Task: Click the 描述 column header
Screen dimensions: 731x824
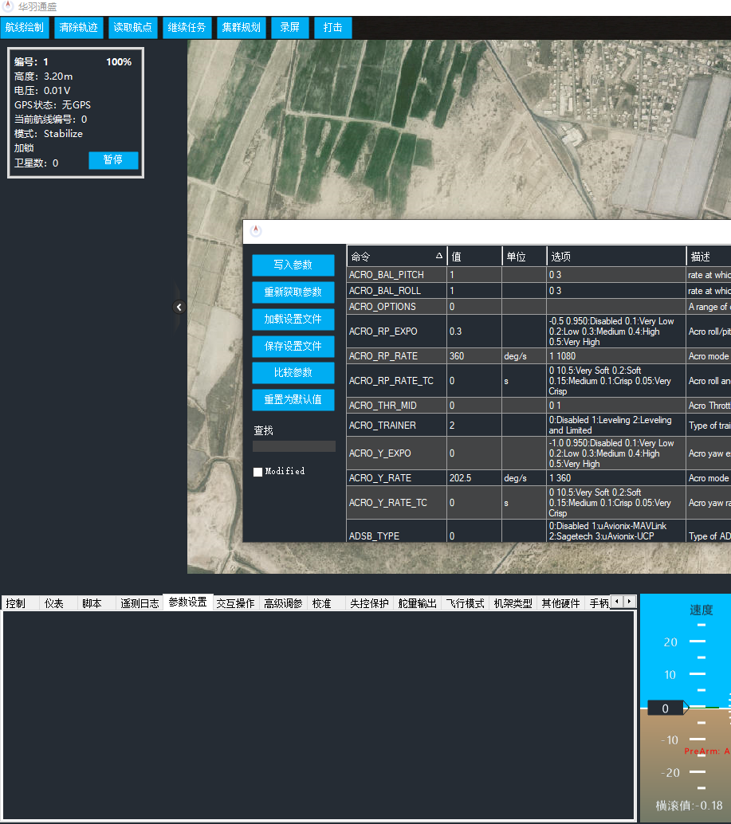Action: [x=709, y=257]
